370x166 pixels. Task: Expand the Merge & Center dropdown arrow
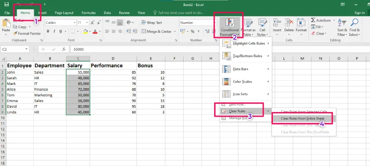(175, 31)
